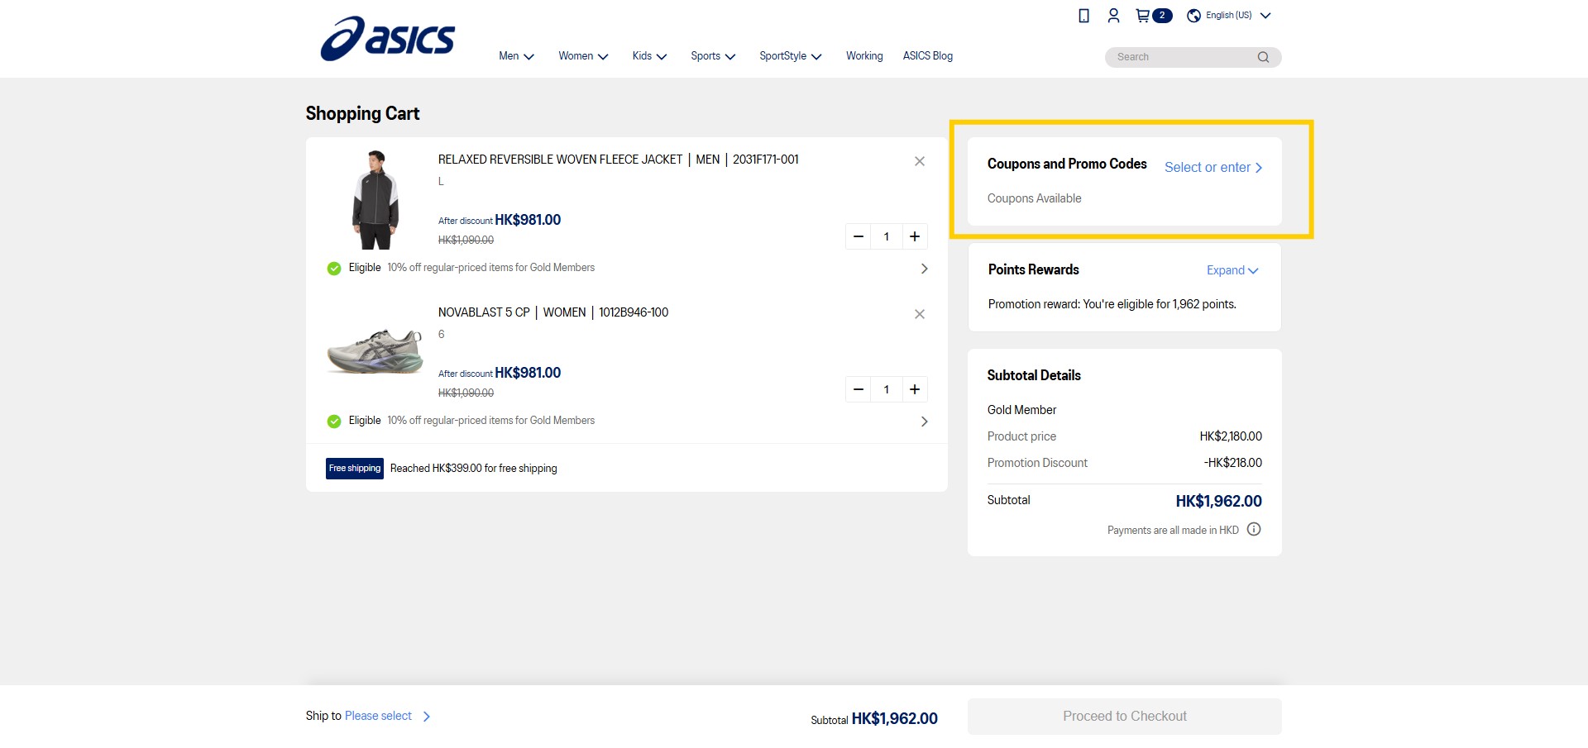Open the ASICS Blog link
The image size is (1588, 748).
[927, 56]
